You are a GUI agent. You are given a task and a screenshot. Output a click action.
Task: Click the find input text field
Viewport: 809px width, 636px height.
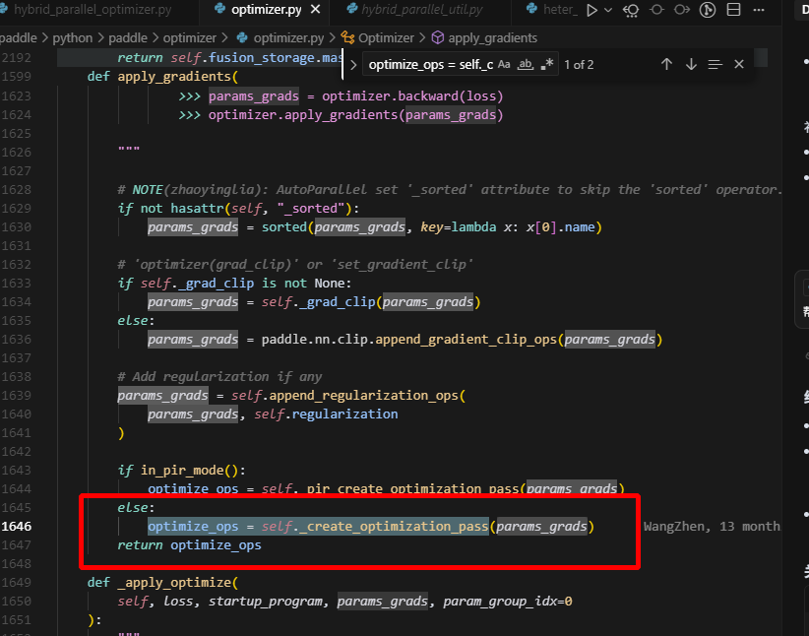(429, 64)
